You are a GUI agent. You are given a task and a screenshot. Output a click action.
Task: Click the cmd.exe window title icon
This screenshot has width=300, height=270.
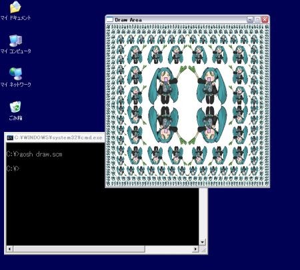click(x=10, y=138)
